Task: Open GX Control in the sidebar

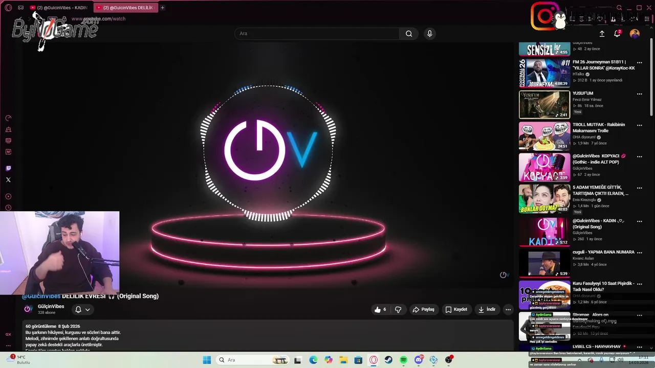Action: (x=8, y=118)
